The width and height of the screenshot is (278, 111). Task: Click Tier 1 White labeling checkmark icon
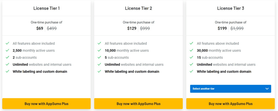(7, 71)
